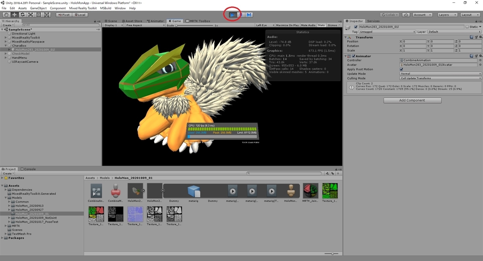Open Transform component gear settings menu
The image size is (483, 261).
[480, 37]
